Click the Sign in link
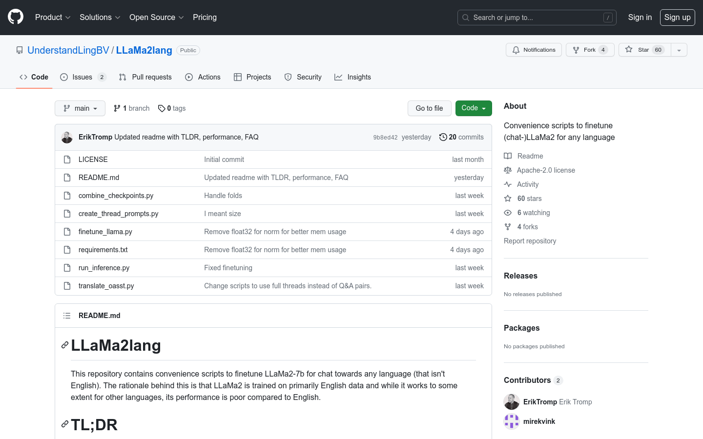The image size is (703, 439). (x=640, y=17)
